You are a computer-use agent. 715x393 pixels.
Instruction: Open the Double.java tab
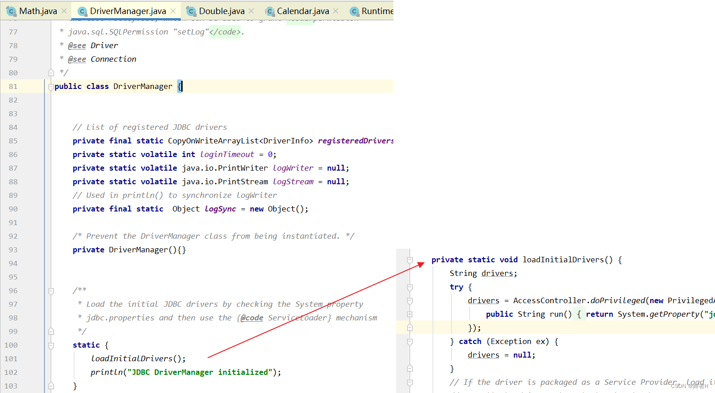tap(222, 11)
